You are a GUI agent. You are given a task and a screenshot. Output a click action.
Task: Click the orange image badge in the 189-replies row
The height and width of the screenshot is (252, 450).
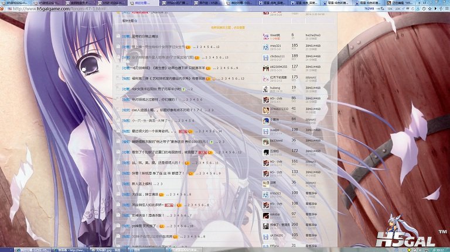197,57
